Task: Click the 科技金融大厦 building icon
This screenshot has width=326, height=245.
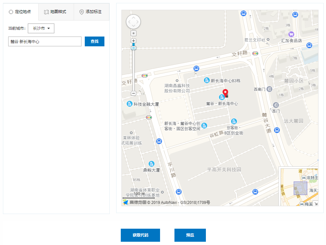Action: [x=130, y=104]
